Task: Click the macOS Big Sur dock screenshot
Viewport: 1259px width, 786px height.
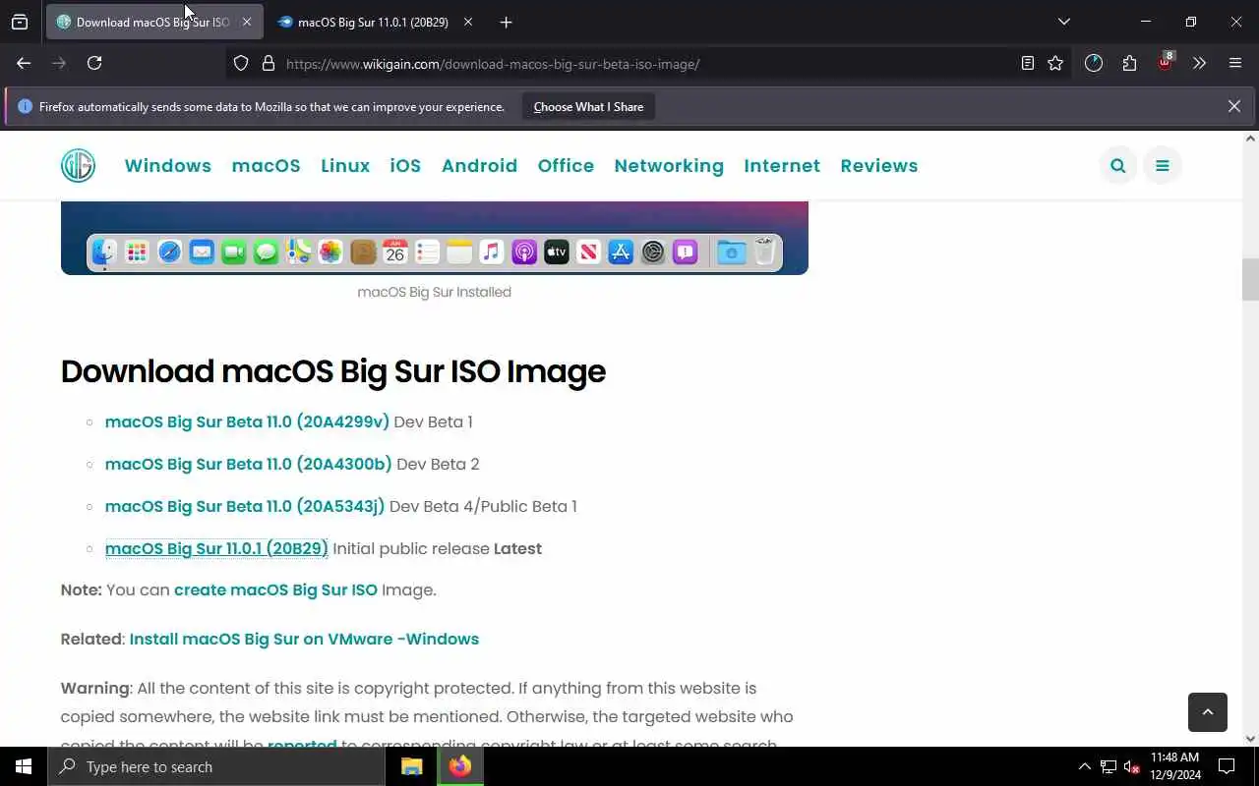Action: (x=434, y=237)
